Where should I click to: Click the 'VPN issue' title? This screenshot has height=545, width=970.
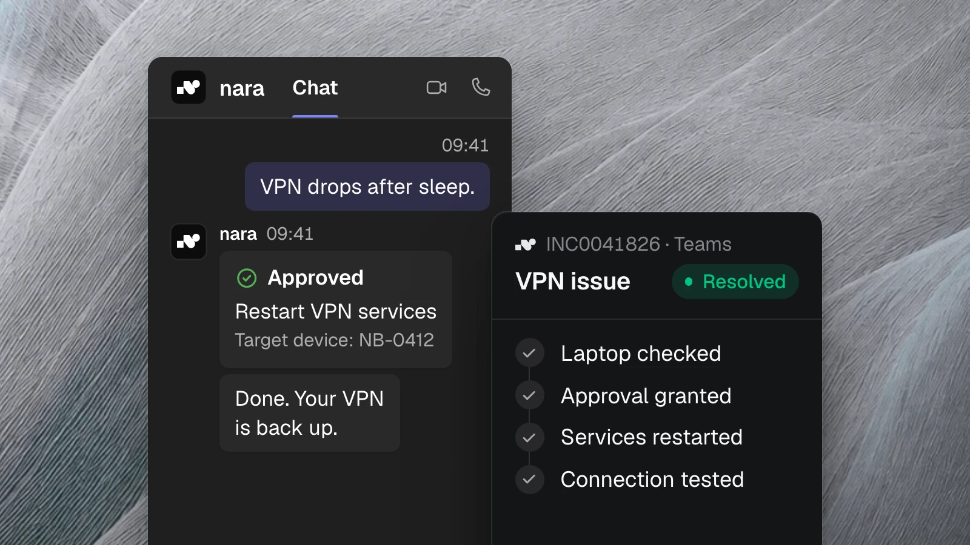[573, 282]
